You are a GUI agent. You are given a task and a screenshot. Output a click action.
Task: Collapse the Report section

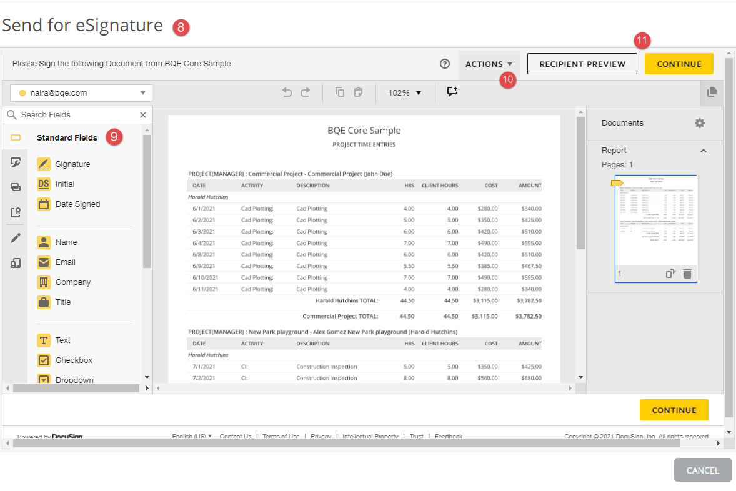coord(703,151)
